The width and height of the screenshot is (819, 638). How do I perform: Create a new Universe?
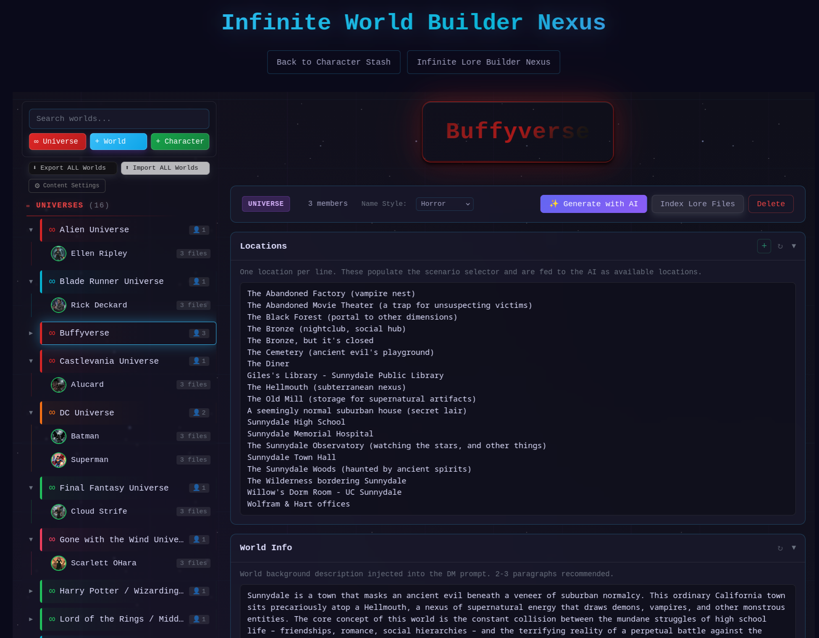(58, 142)
